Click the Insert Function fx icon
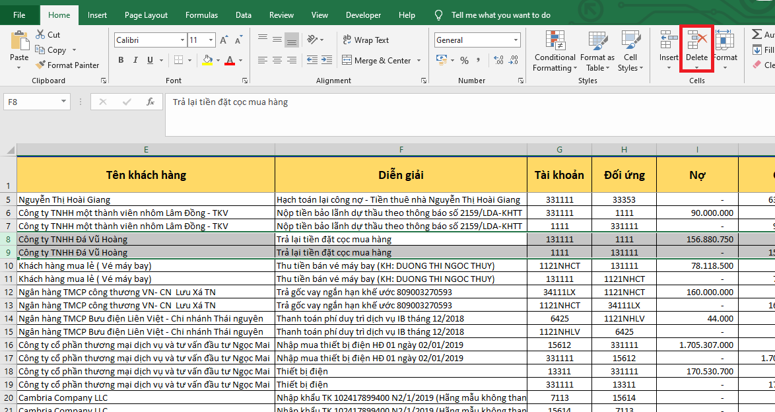The image size is (775, 412). 151,102
